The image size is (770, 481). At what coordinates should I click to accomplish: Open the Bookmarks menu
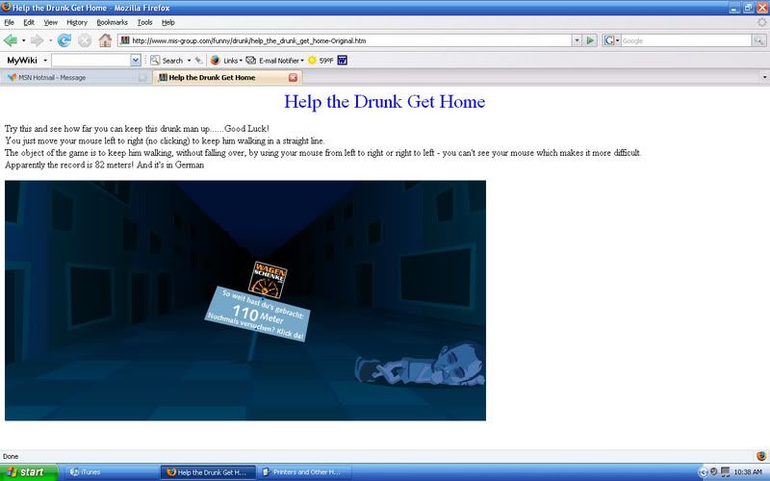(112, 21)
